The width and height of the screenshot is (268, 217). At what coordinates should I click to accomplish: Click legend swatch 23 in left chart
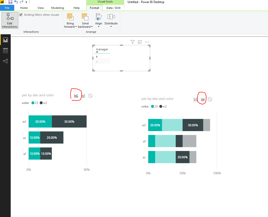tap(33, 103)
